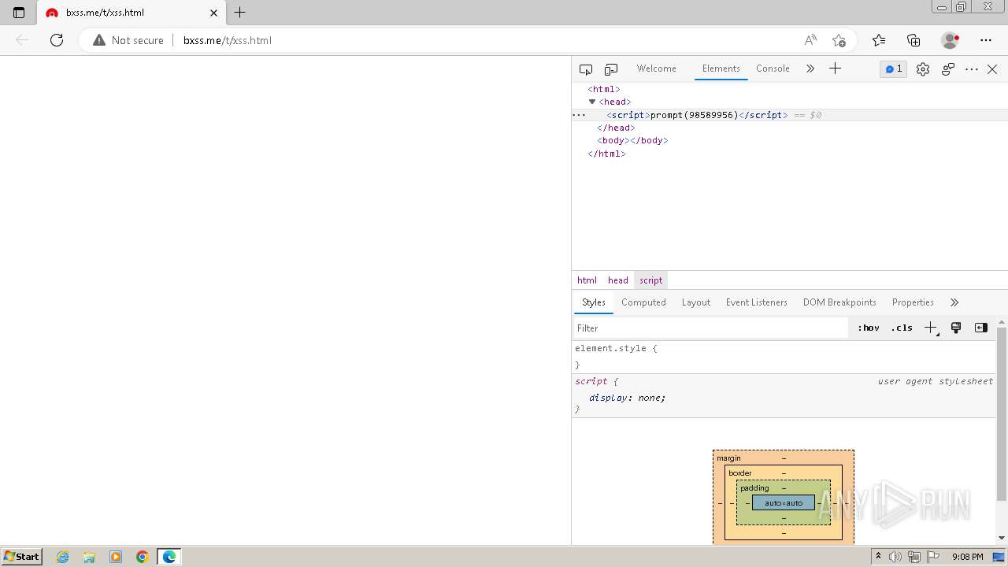Open the Favorites list icon

[879, 40]
